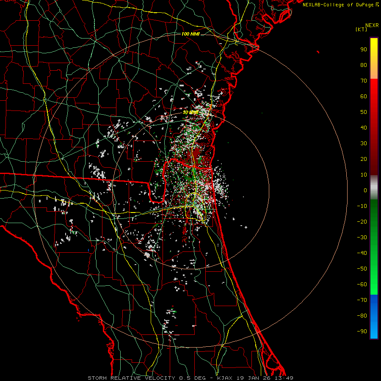Image resolution: width=381 pixels, height=381 pixels.
Task: Click the 100 NMI range ring label
Action: [190, 34]
